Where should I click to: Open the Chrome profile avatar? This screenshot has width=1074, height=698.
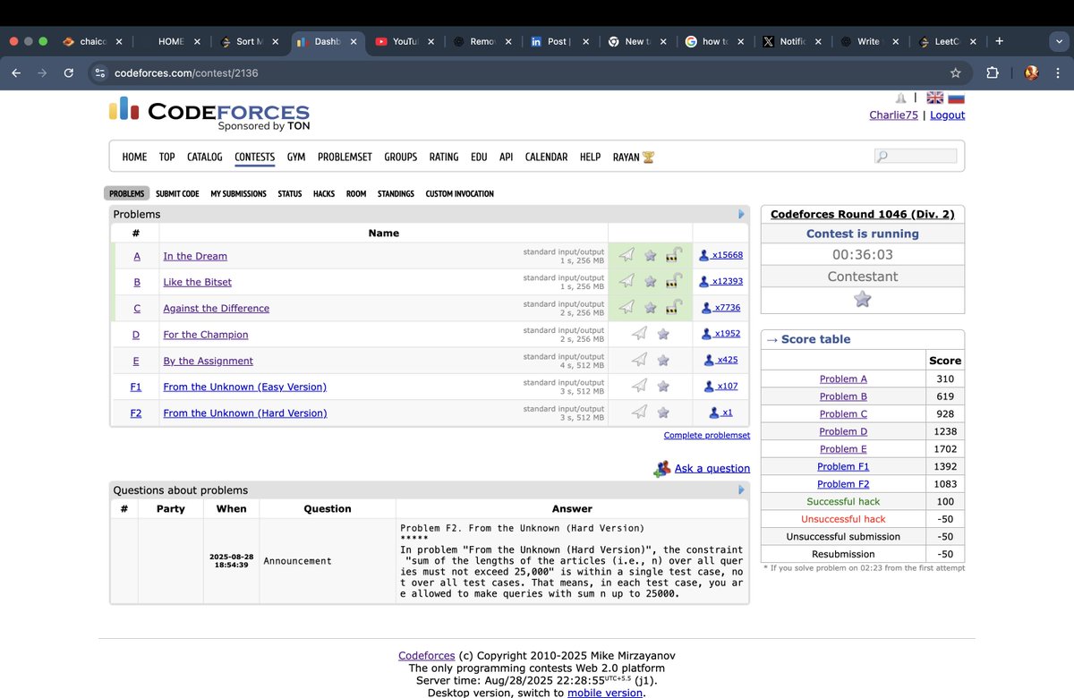point(1031,72)
